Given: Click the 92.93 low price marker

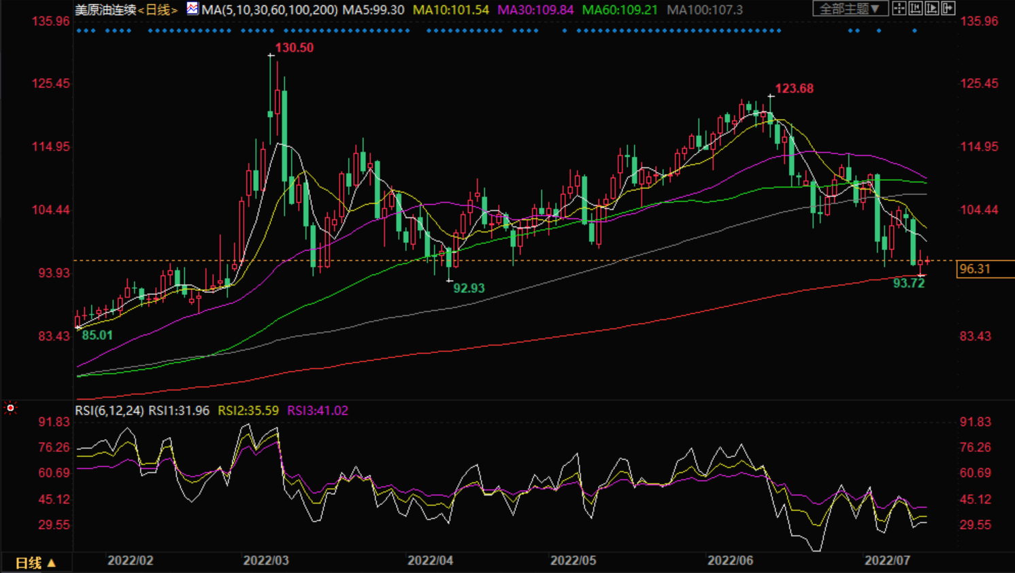Looking at the screenshot, I should [x=469, y=288].
